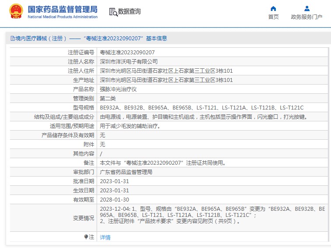Open the 详情 details link
This screenshot has height=248, width=331.
(105, 237)
